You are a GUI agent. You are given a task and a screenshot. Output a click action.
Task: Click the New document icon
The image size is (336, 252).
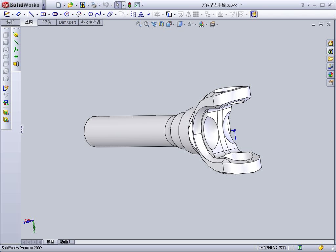58,5
